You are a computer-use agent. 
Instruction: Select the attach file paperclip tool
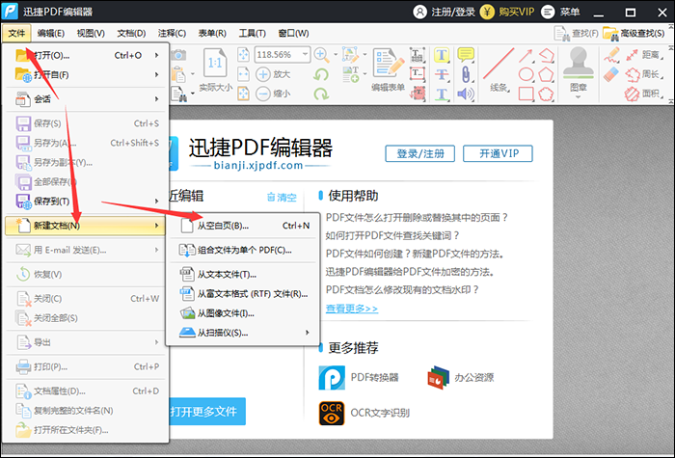tap(466, 74)
